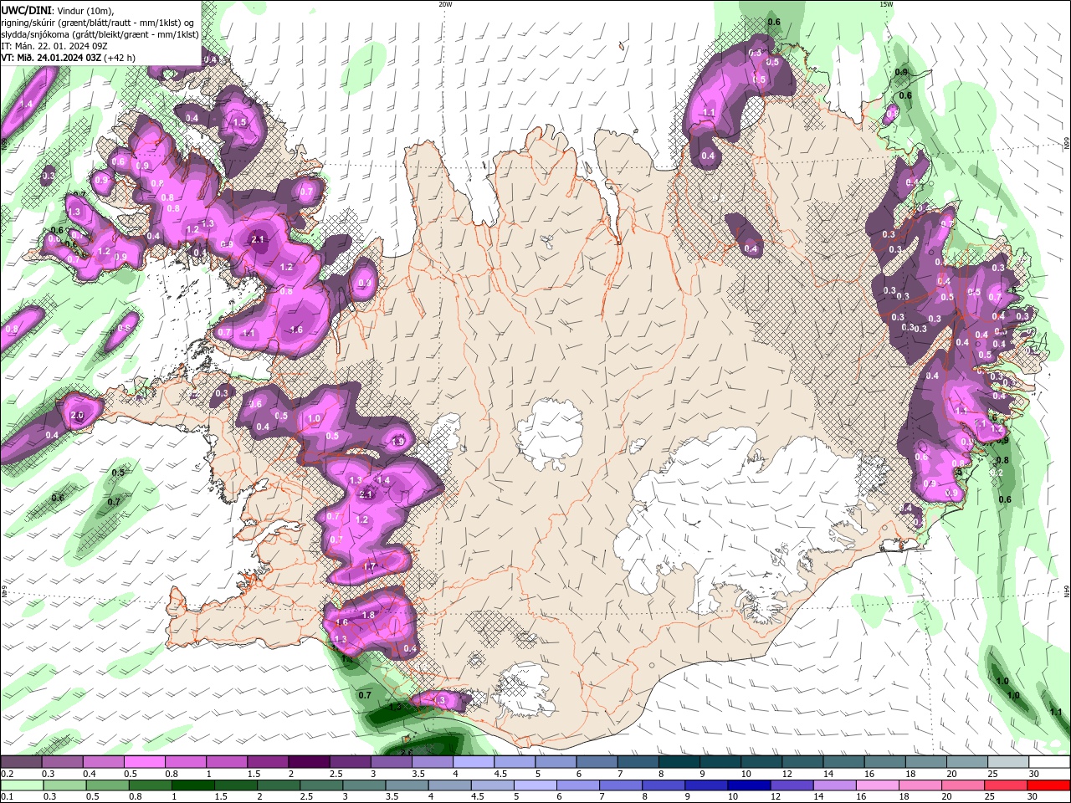Click the 1.8 snowfall value on the map
1071x803 pixels.
pyautogui.click(x=368, y=616)
